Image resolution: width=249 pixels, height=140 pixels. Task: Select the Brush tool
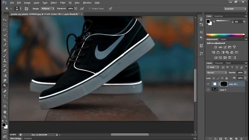(x=5, y=55)
